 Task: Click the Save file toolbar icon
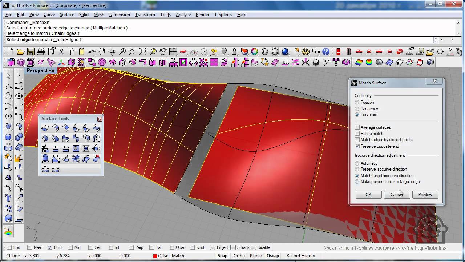coord(31,52)
